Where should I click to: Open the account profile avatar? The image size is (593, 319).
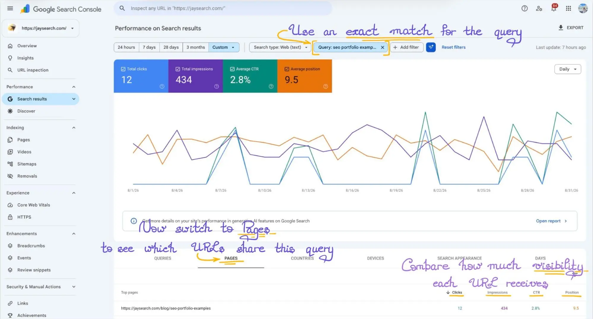583,8
